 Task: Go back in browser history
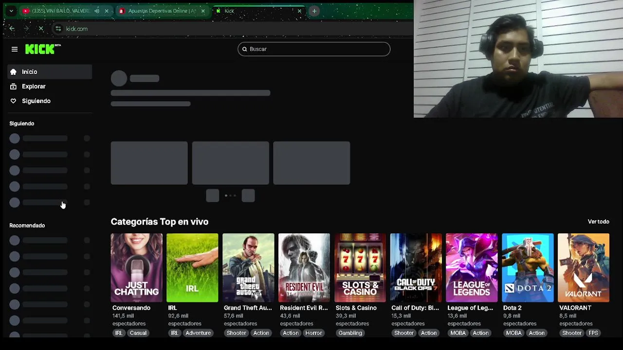click(12, 29)
